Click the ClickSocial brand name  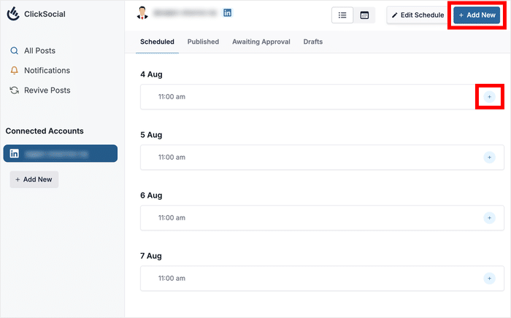click(x=45, y=14)
